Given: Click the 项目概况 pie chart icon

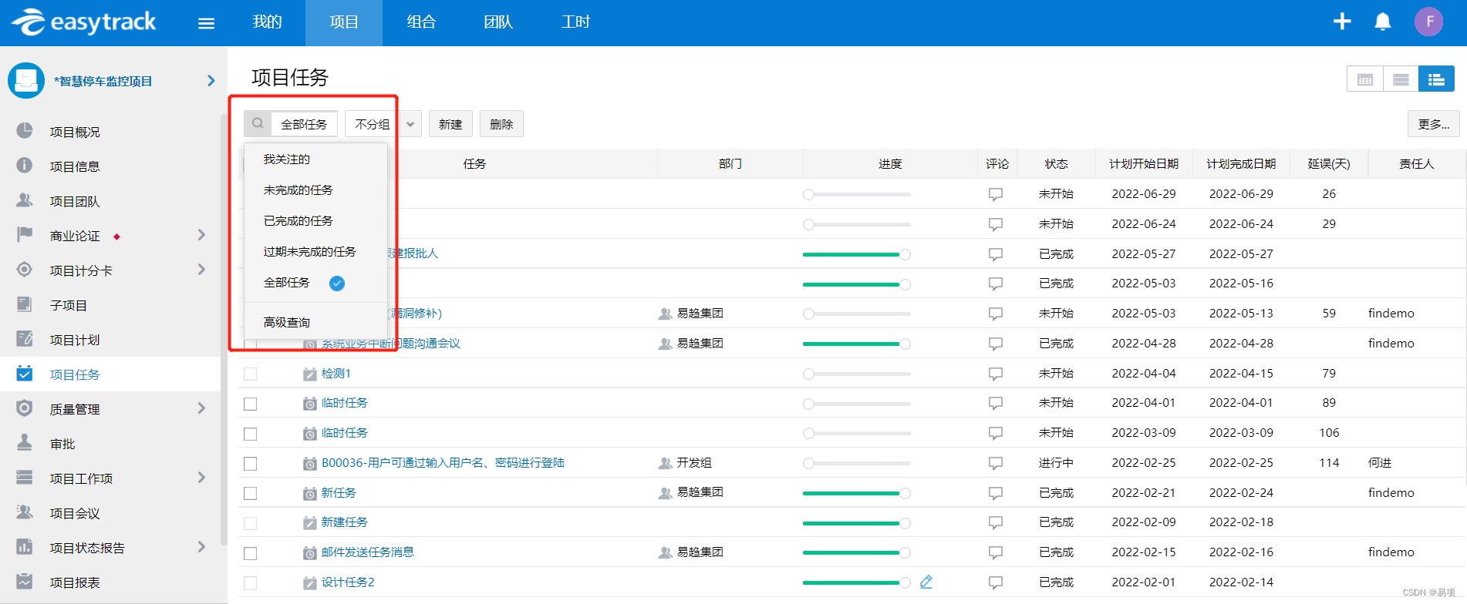Looking at the screenshot, I should click(x=25, y=131).
